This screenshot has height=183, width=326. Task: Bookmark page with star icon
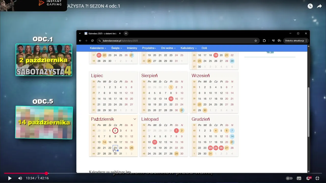256,41
